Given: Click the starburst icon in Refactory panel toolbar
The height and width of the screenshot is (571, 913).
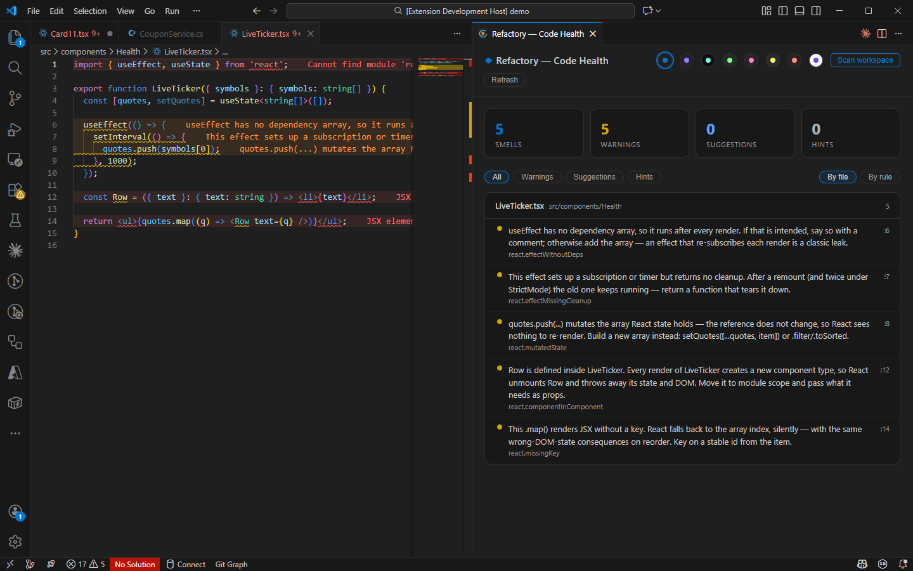Looking at the screenshot, I should tap(865, 34).
